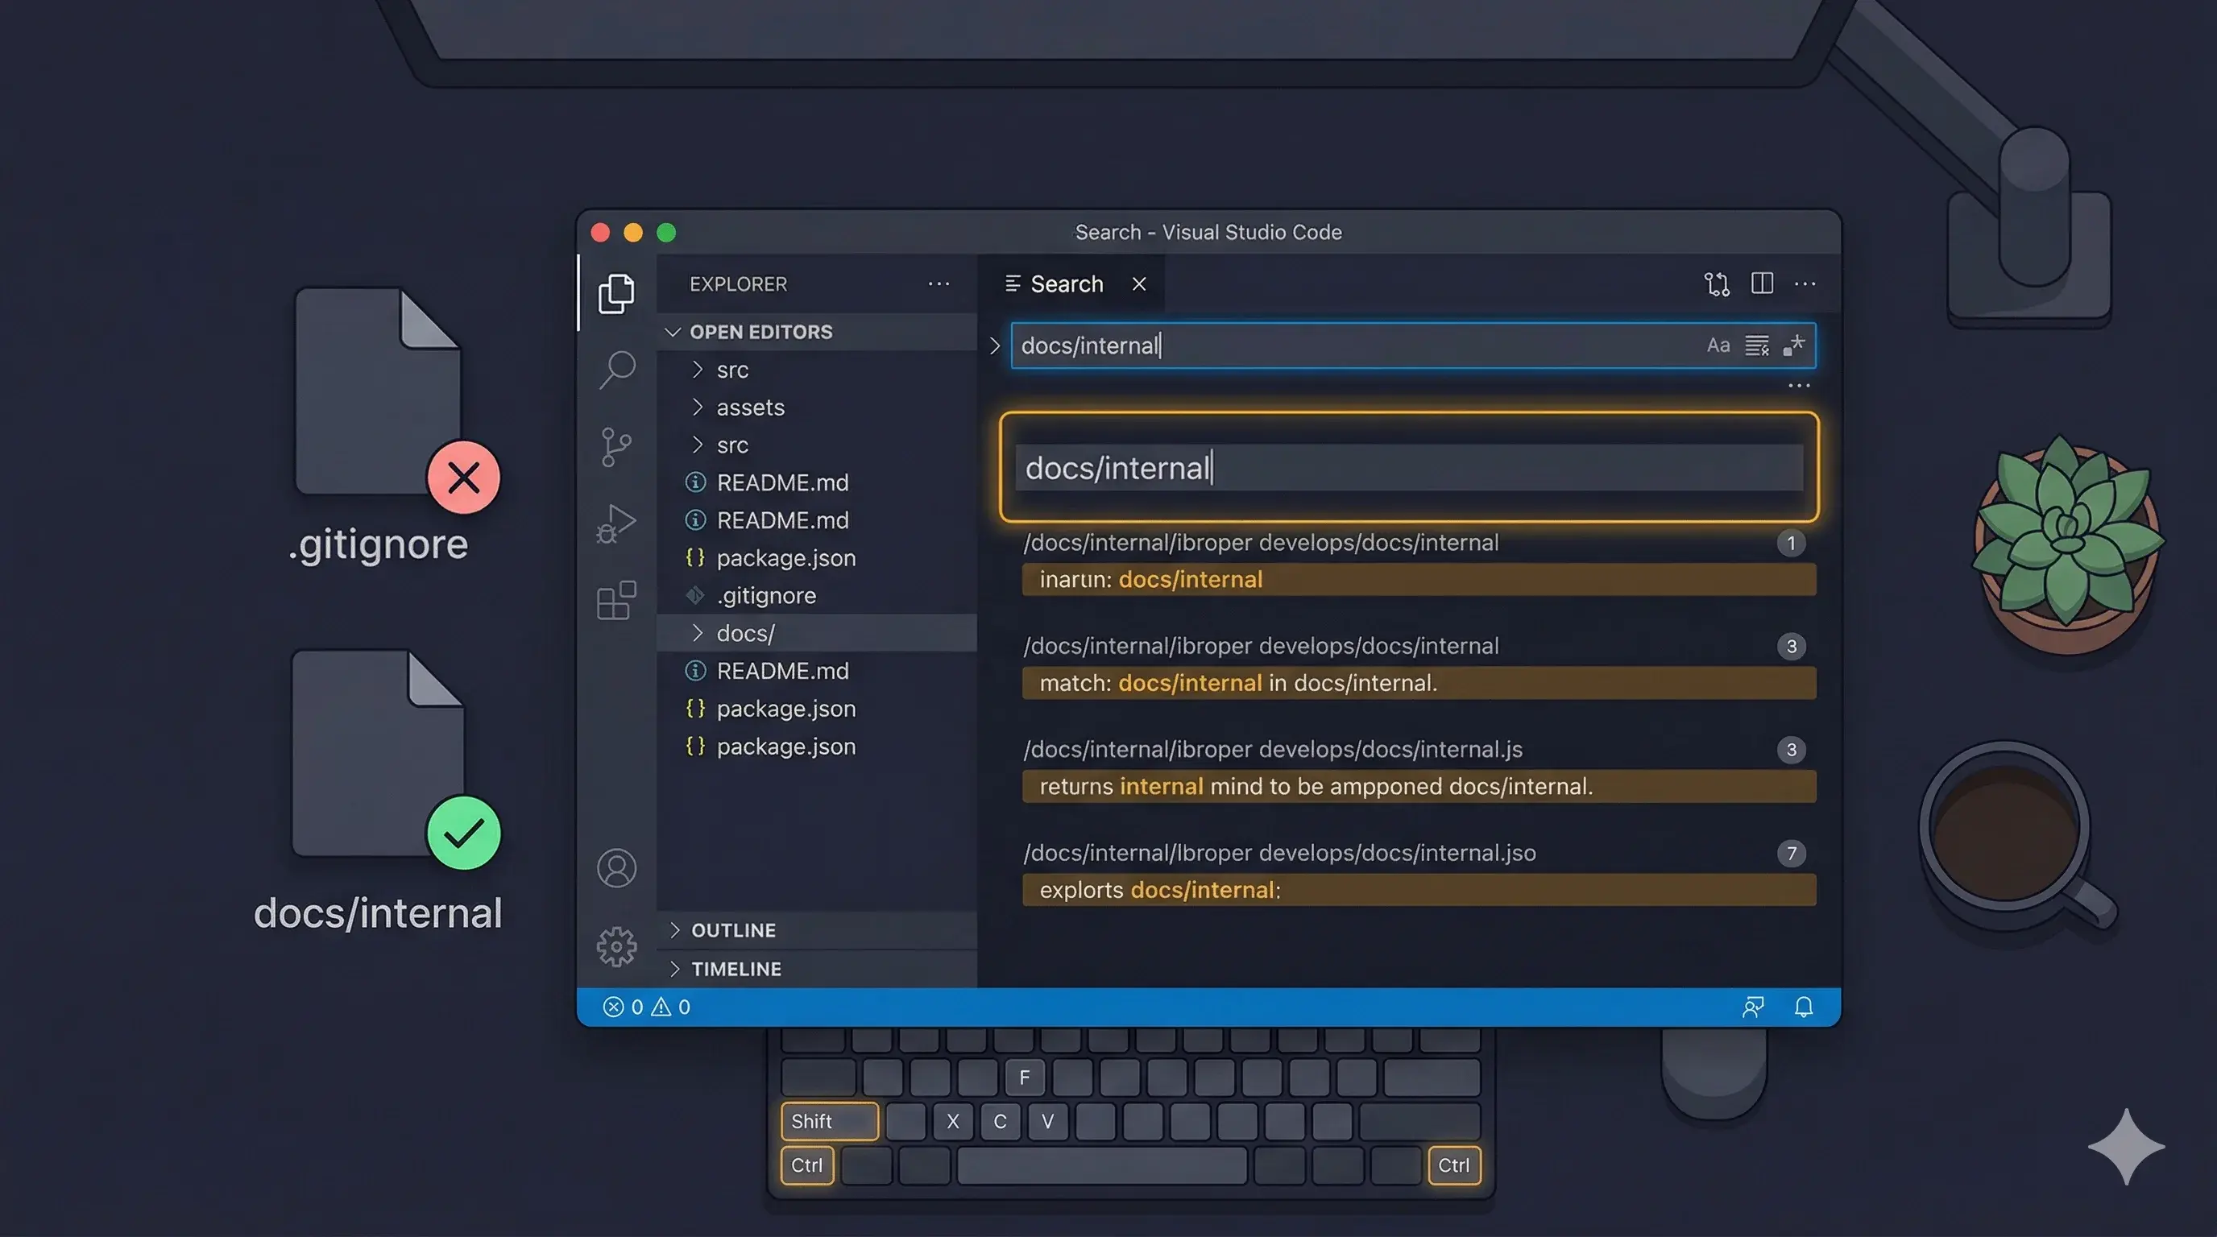Open Search view from activity bar
The image size is (2217, 1237).
pyautogui.click(x=616, y=370)
